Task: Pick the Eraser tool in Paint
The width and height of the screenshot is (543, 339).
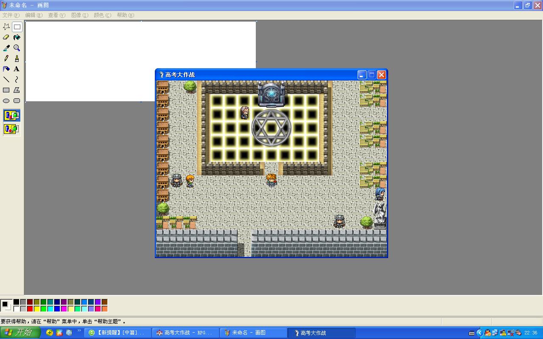Action: coord(6,37)
